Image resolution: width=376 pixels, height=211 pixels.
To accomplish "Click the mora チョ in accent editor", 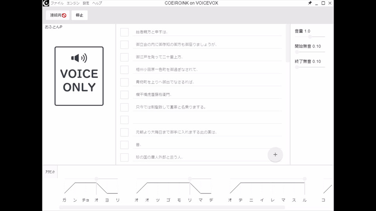I will [86, 200].
